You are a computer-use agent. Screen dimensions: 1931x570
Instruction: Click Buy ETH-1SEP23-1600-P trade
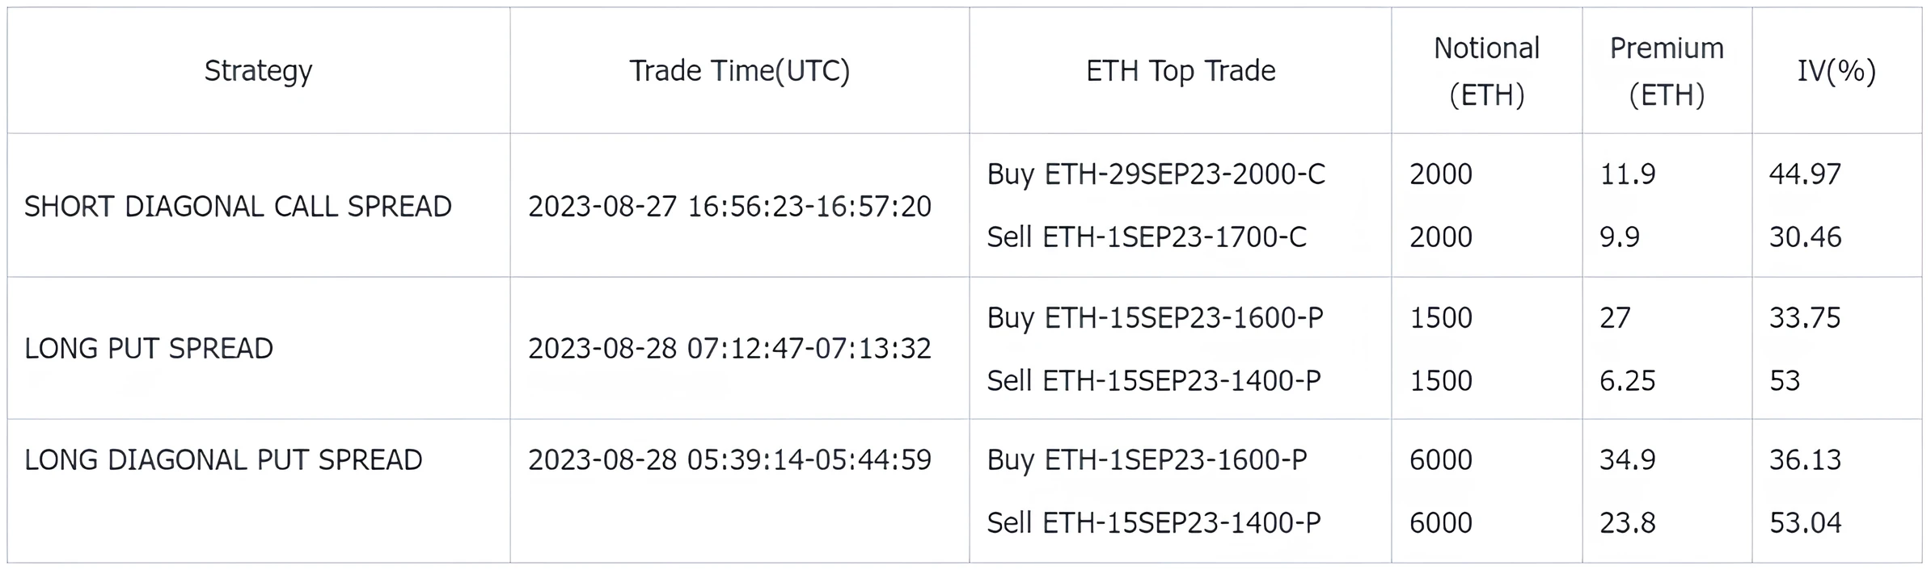pyautogui.click(x=1147, y=460)
